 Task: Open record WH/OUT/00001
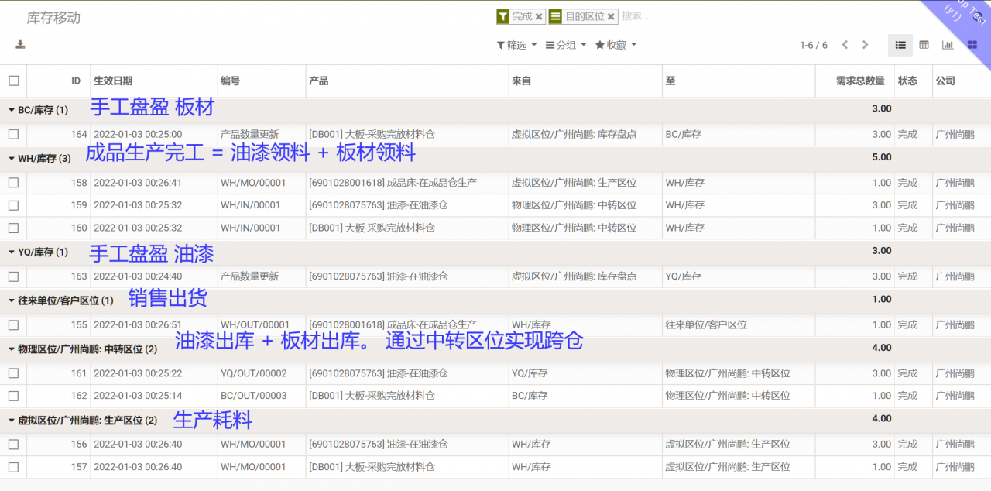[255, 324]
